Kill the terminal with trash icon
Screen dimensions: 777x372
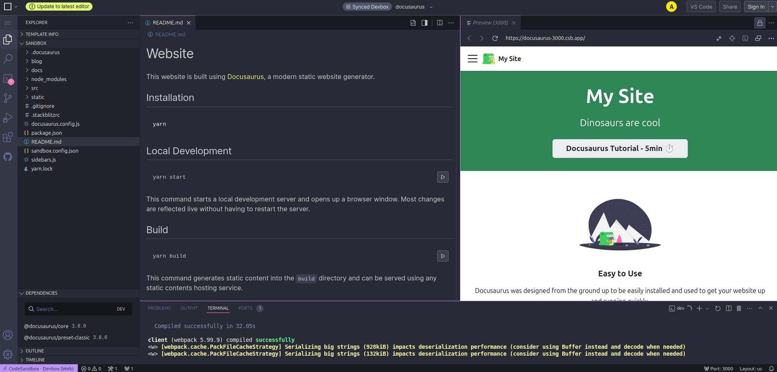(739, 308)
